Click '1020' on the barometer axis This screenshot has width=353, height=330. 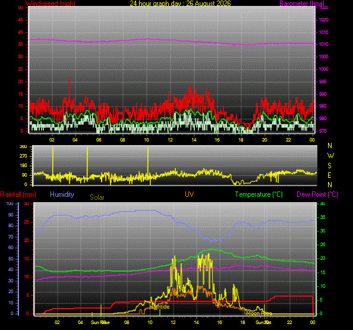(323, 20)
